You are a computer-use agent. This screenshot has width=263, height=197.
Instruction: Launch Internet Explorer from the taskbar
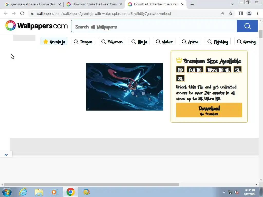(23, 192)
